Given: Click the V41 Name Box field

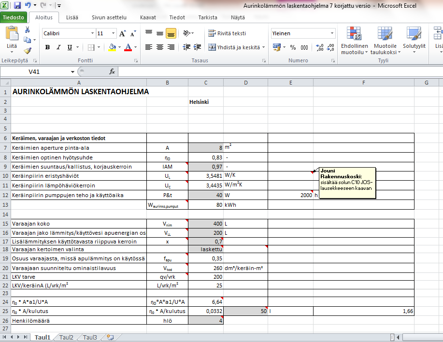Looking at the screenshot, I should pyautogui.click(x=34, y=71).
